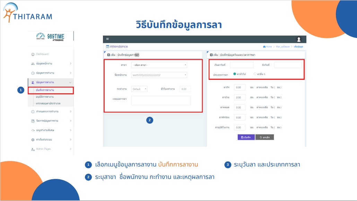Image resolution: width=357 pixels, height=201 pixels.
Task: Select the ลาอื่น ๆ radio button
Action: click(x=255, y=74)
